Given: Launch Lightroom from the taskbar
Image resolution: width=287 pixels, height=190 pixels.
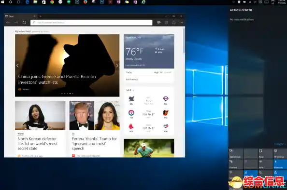Looking at the screenshot, I should pos(77,2).
